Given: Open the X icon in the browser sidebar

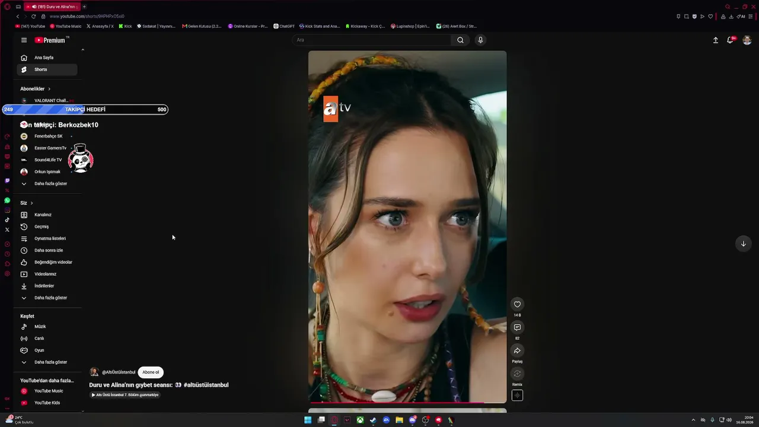Looking at the screenshot, I should (x=7, y=230).
